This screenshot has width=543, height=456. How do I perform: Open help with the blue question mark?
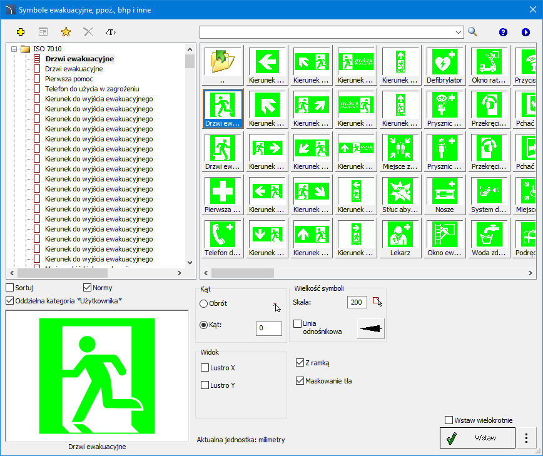click(x=503, y=32)
